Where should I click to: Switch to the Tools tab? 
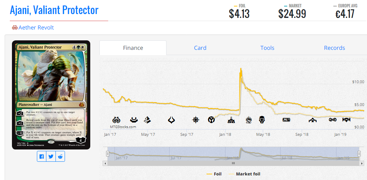(267, 48)
